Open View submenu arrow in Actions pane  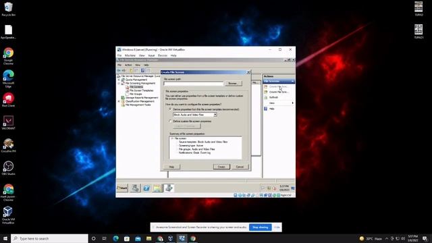pos(292,103)
